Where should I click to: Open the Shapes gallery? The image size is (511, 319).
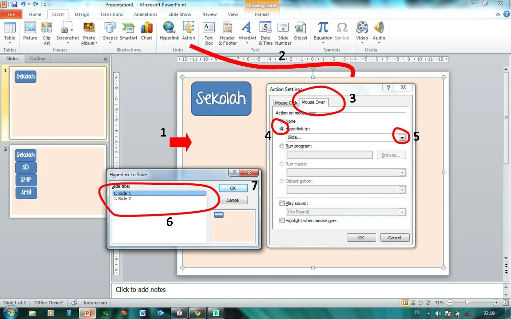pyautogui.click(x=110, y=33)
